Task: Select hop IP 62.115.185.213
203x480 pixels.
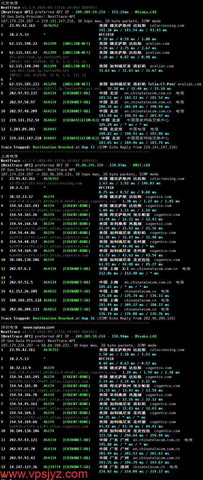Action: [x=24, y=84]
